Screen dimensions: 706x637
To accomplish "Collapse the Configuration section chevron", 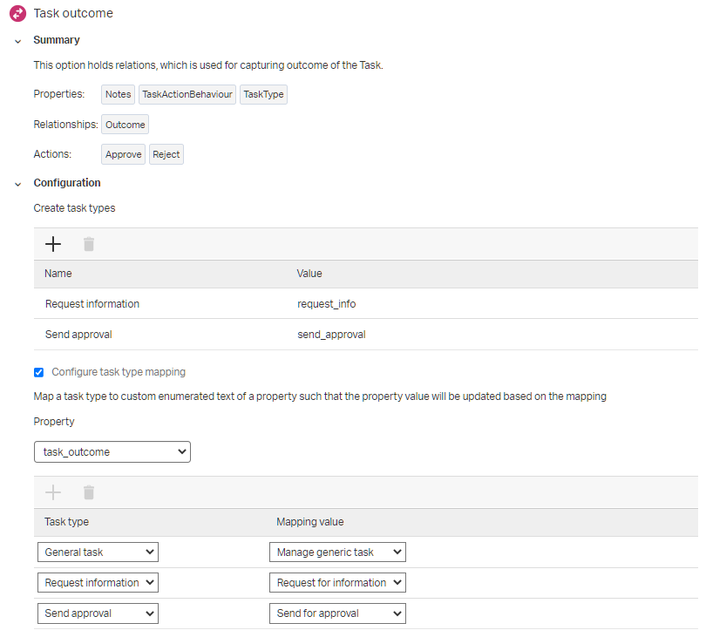I will [17, 184].
